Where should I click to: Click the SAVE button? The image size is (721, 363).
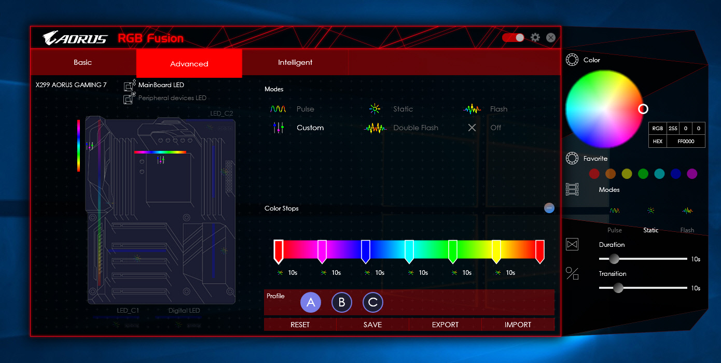pos(372,325)
